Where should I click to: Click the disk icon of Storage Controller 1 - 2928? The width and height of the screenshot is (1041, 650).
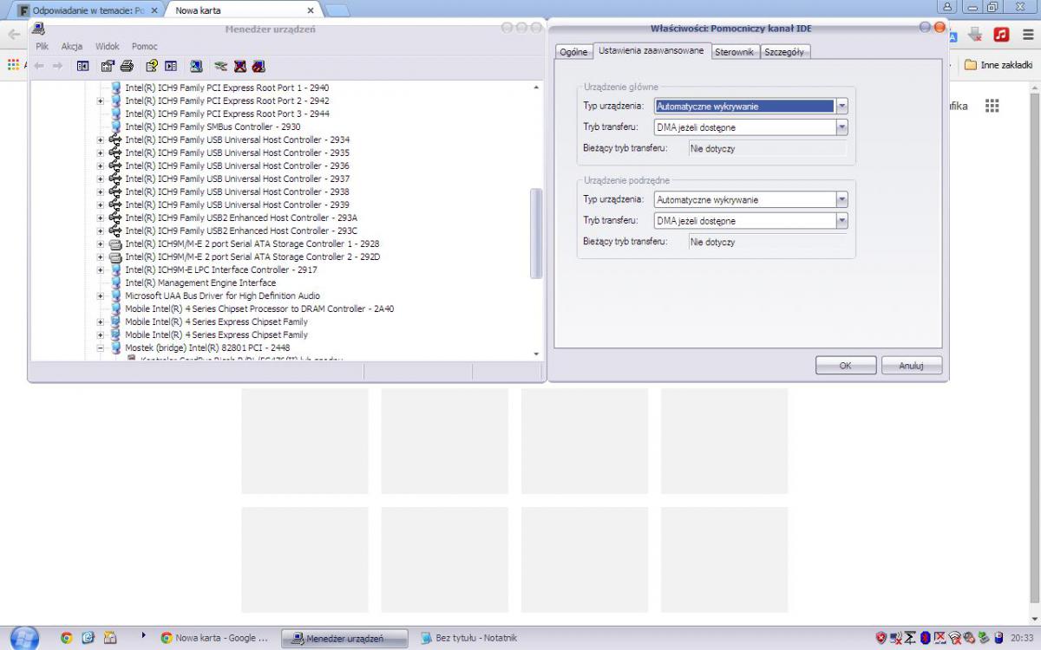pos(115,244)
